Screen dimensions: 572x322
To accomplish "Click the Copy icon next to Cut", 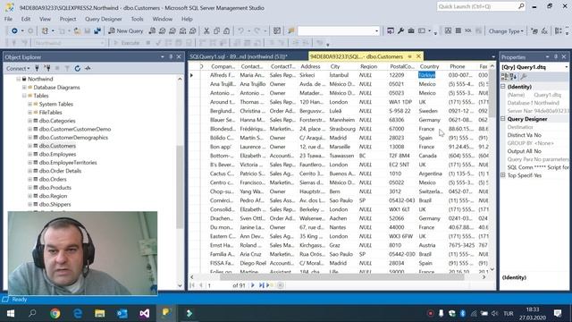I will (x=216, y=31).
